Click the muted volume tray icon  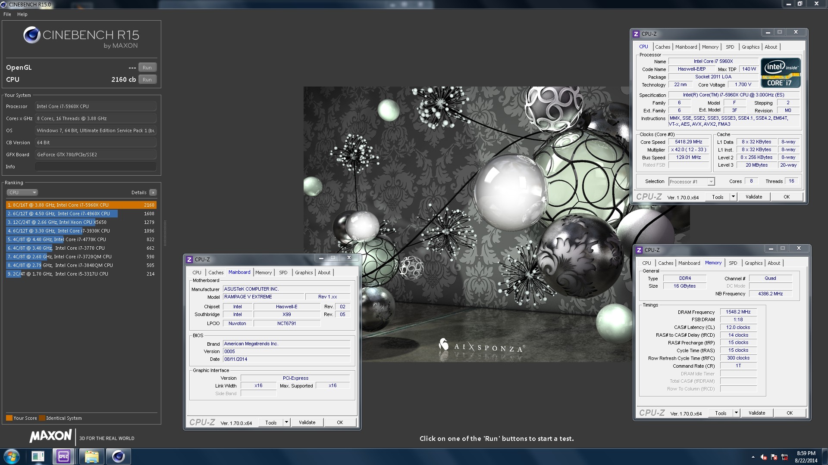click(x=764, y=457)
